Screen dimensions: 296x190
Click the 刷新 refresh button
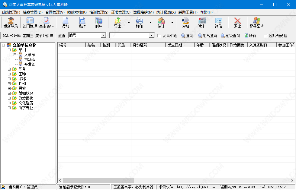click(250, 36)
